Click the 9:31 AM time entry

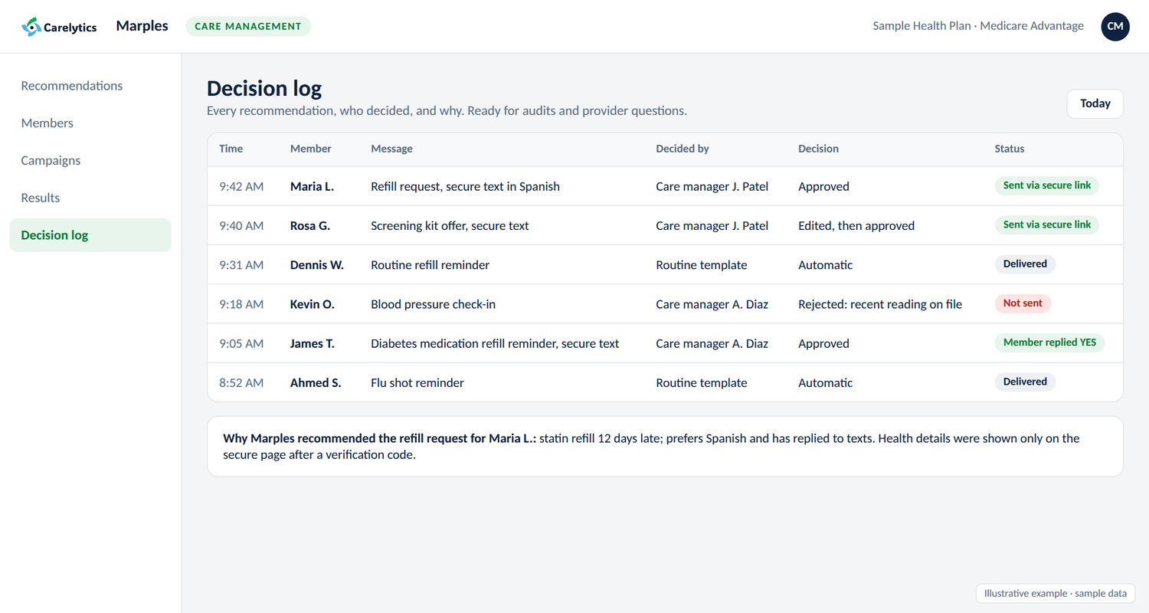[x=241, y=265]
